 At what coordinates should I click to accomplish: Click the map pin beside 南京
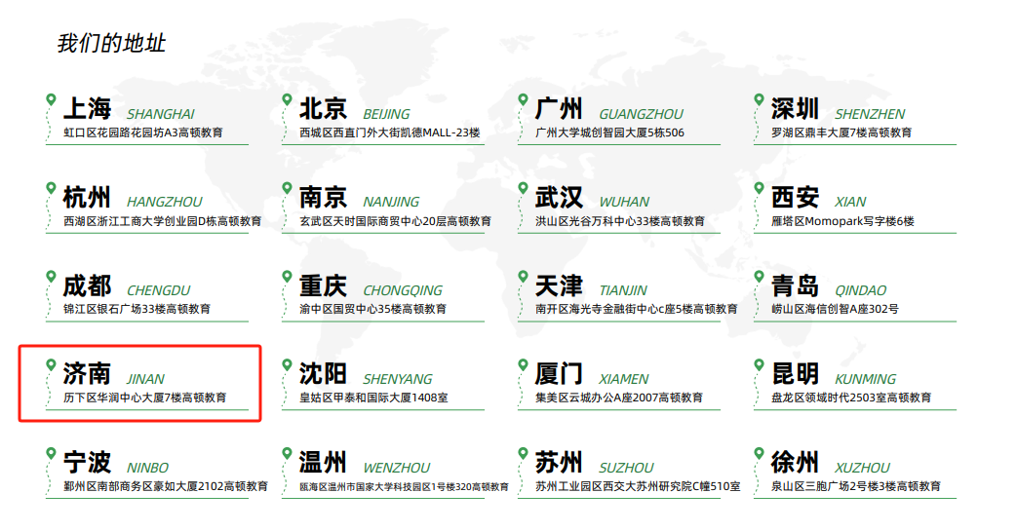[x=287, y=188]
